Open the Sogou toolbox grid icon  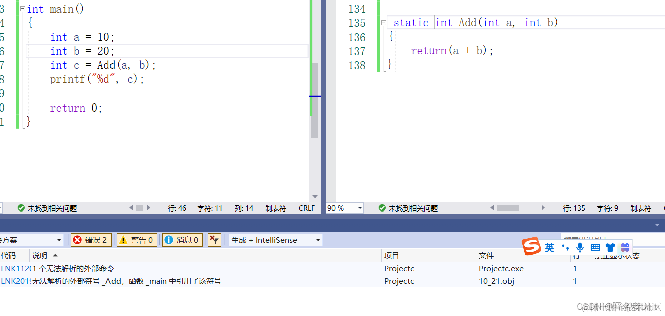[x=625, y=247]
